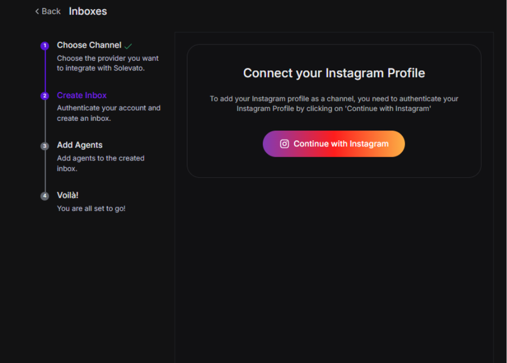This screenshot has width=507, height=363.
Task: Click the Instagram camera logo icon
Action: point(284,144)
